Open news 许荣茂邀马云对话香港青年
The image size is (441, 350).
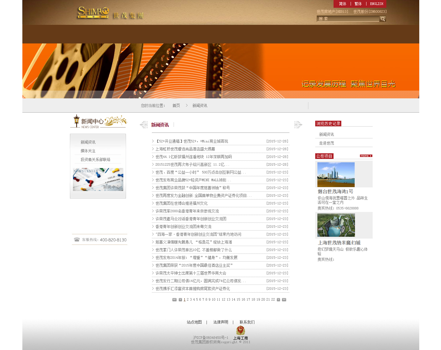tap(191, 219)
